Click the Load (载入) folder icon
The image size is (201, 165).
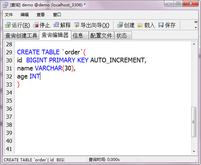pyautogui.click(x=140, y=25)
